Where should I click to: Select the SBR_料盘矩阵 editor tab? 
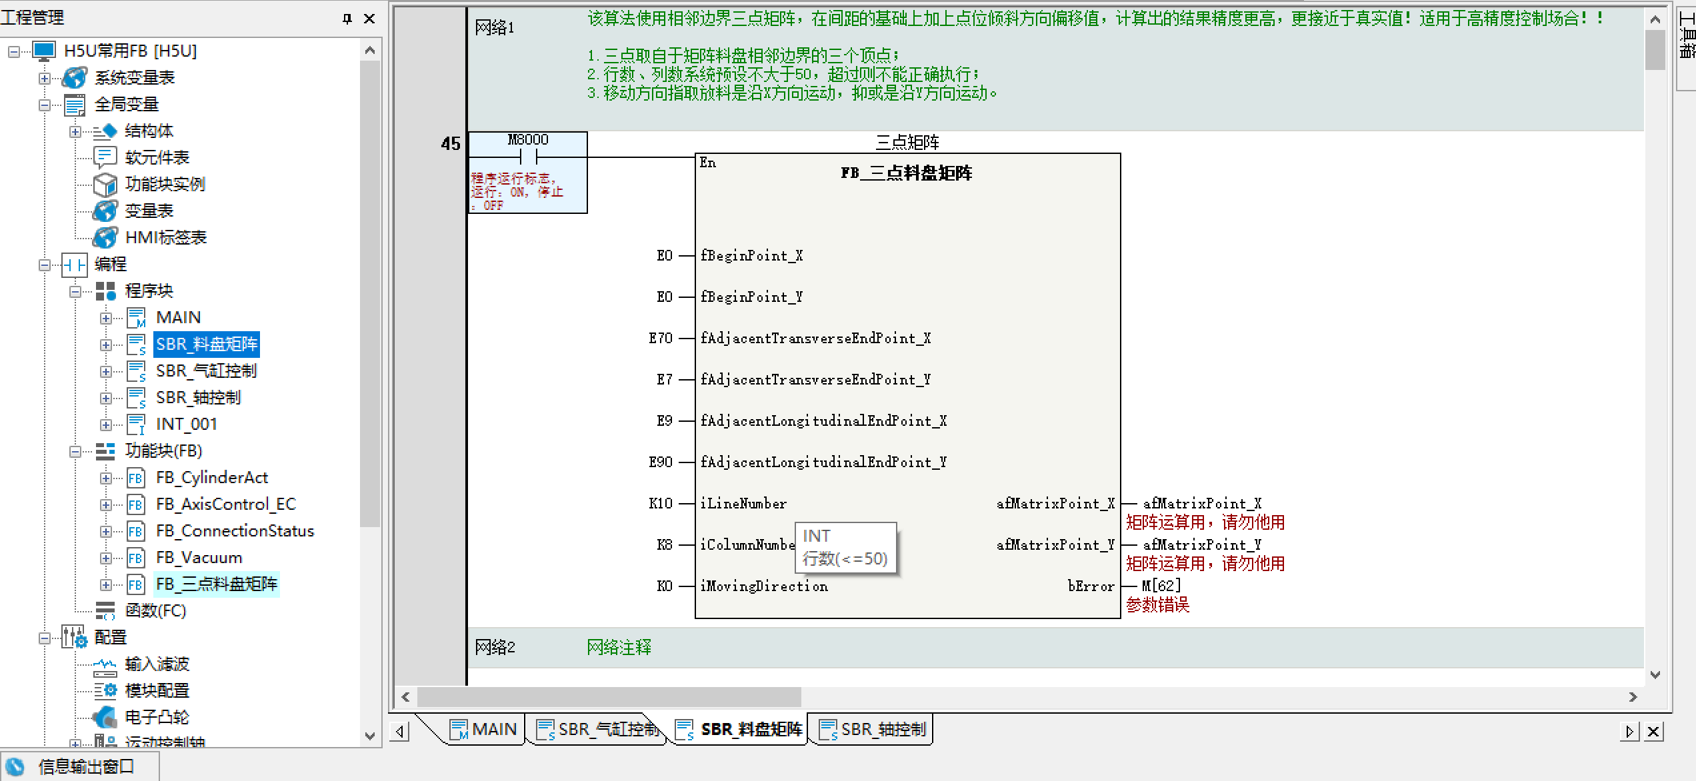[x=739, y=730]
